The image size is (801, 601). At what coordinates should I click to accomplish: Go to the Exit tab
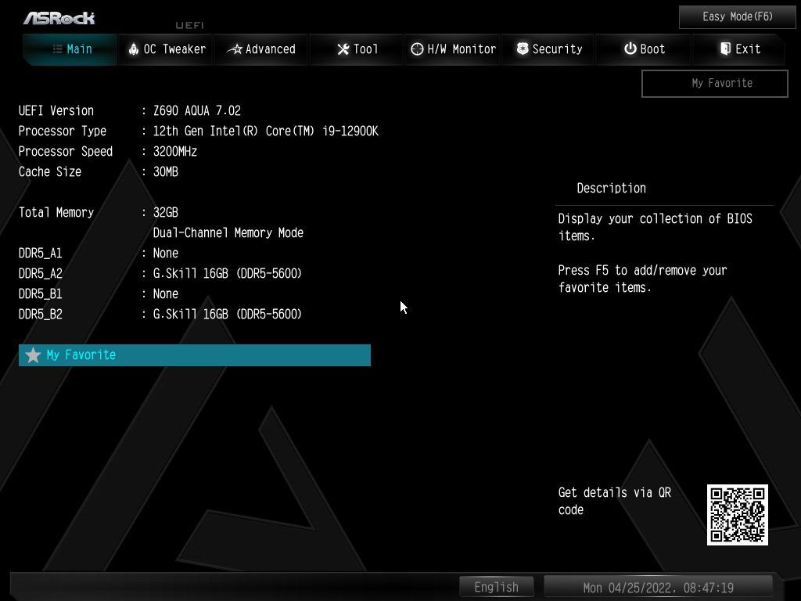[x=738, y=49]
